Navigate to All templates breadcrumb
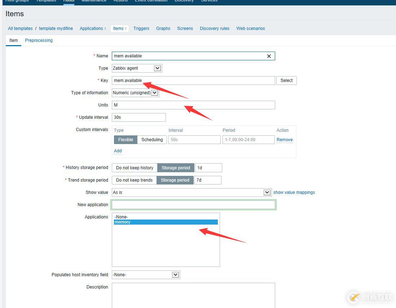 click(20, 29)
